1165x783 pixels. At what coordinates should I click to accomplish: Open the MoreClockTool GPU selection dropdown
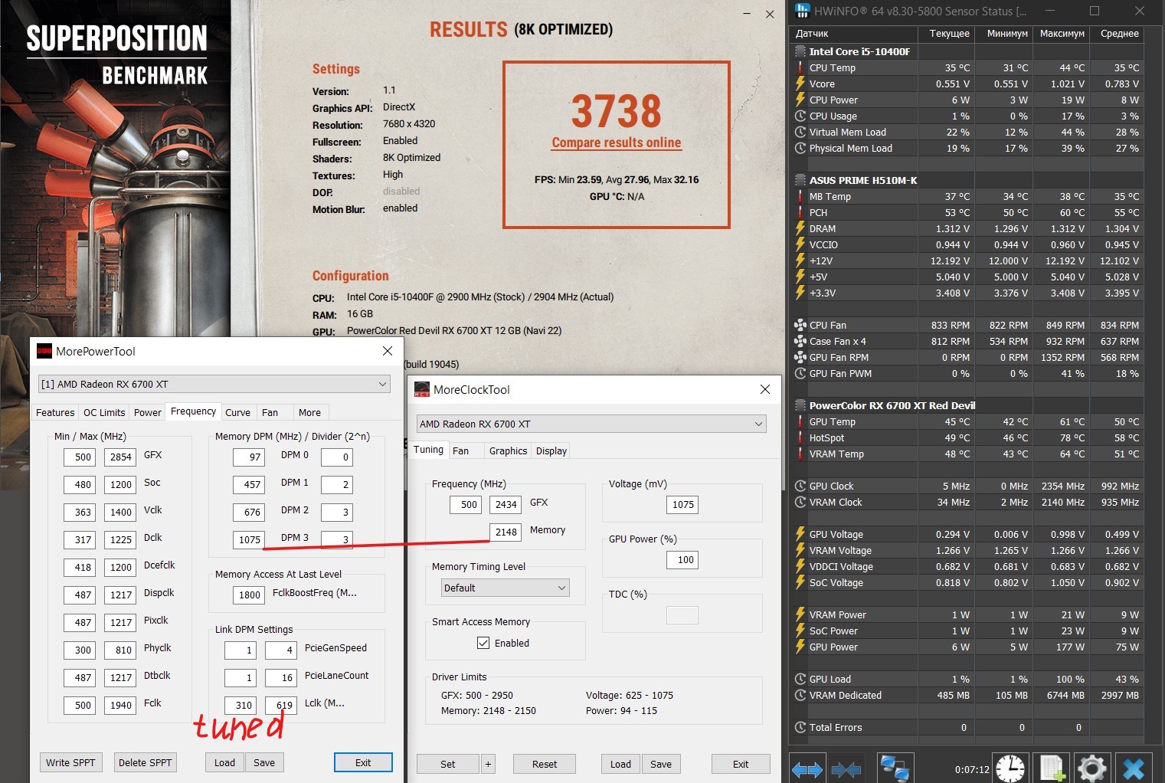click(591, 424)
